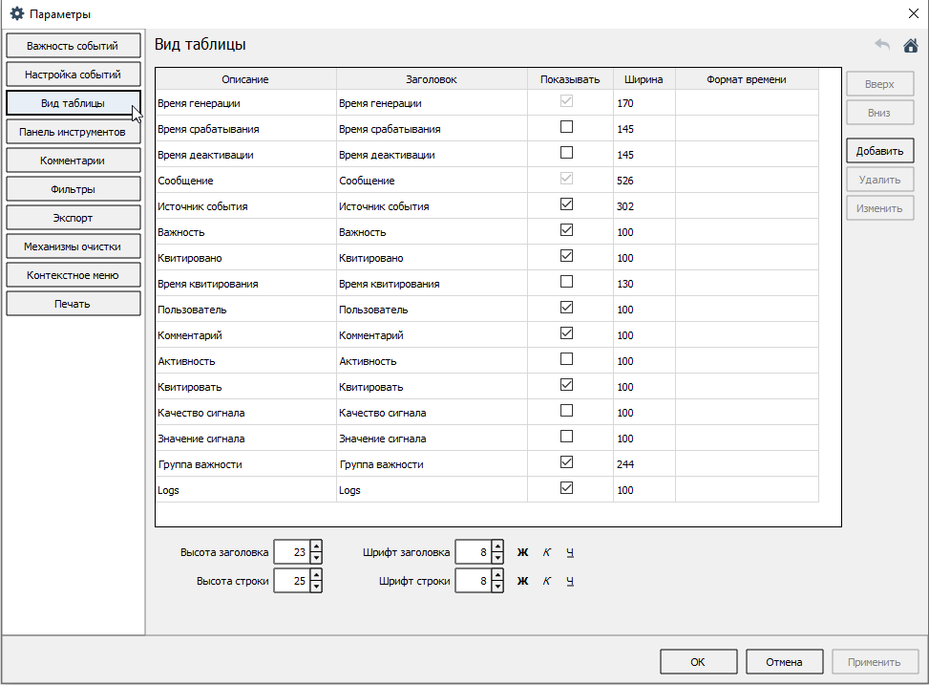
Task: Toggle underline for header font (Шрифт заголовка)
Action: tap(570, 552)
